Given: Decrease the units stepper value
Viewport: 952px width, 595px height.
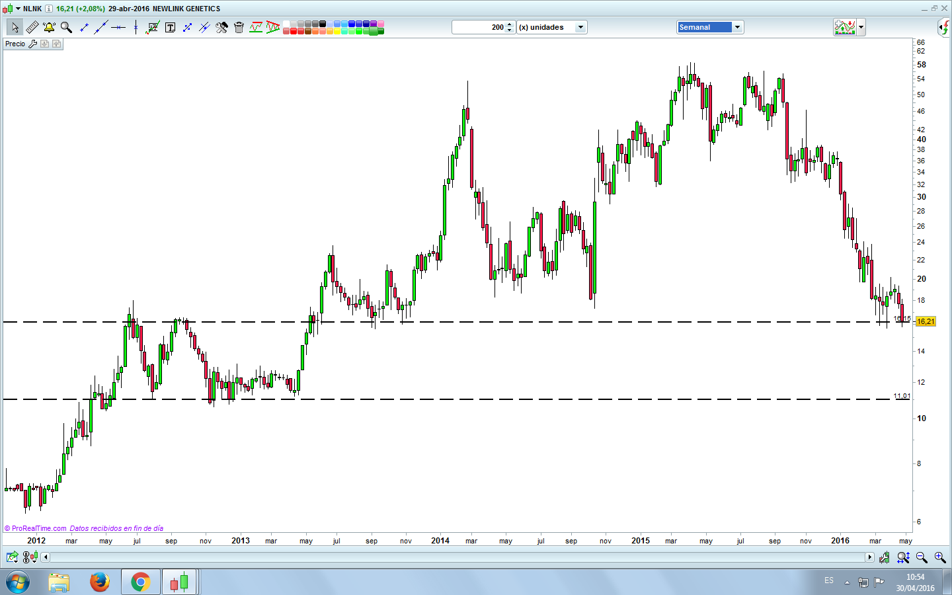Looking at the screenshot, I should pyautogui.click(x=510, y=30).
